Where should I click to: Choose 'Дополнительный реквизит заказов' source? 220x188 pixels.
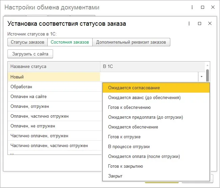131,42
